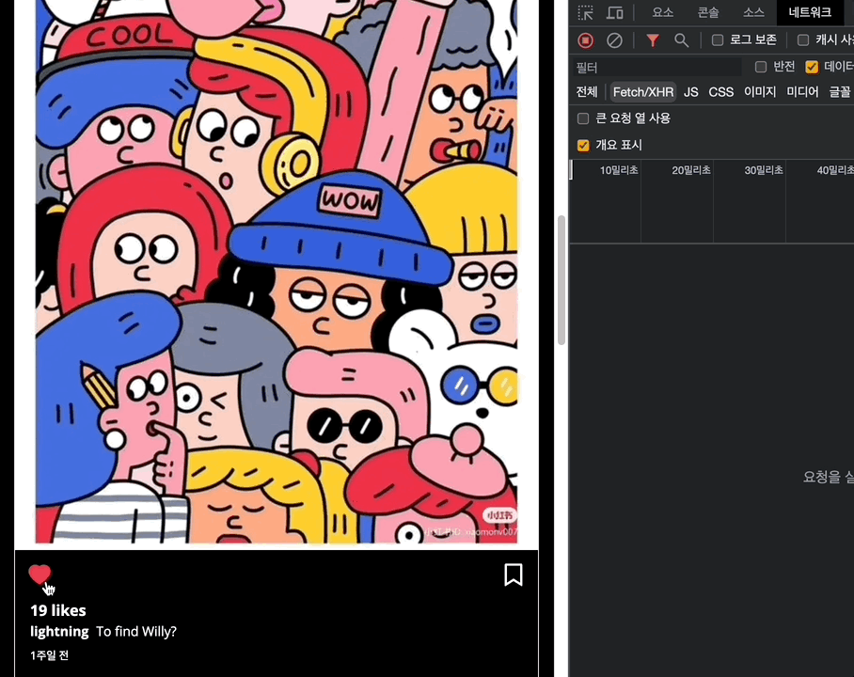Select the 글꼴 filter type
854x677 pixels.
[x=839, y=92]
